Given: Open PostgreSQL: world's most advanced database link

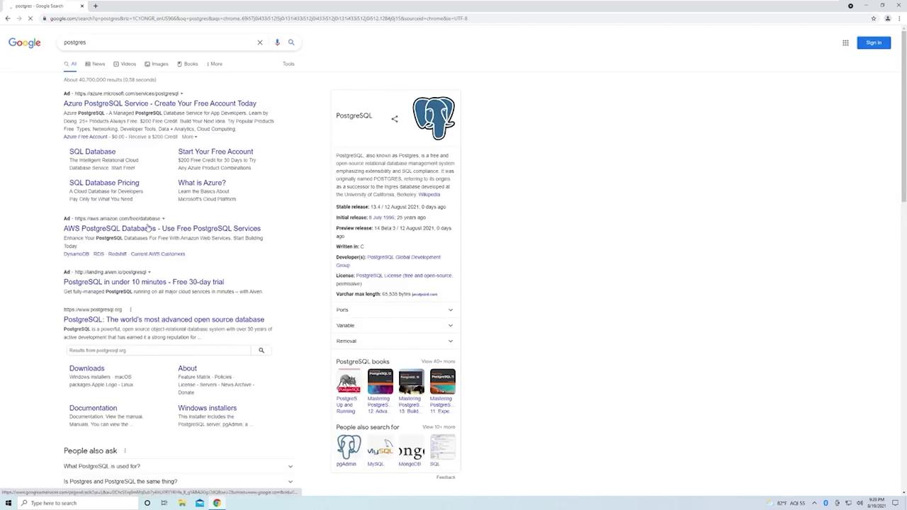Looking at the screenshot, I should tap(164, 319).
